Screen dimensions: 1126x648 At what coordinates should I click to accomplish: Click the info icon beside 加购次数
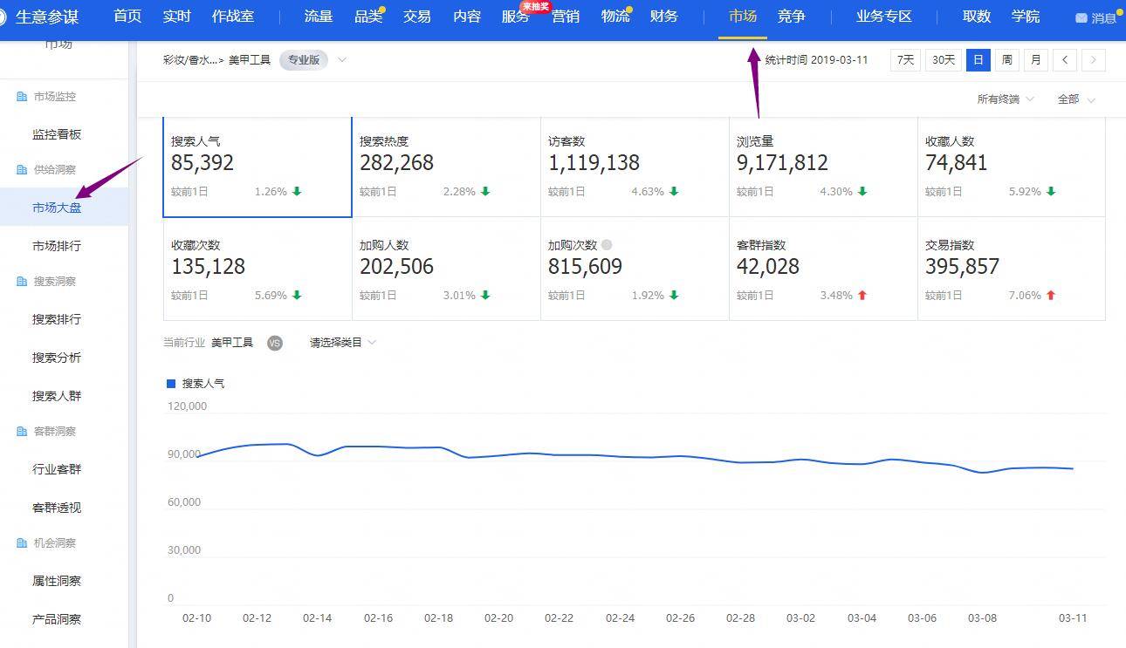pyautogui.click(x=607, y=245)
